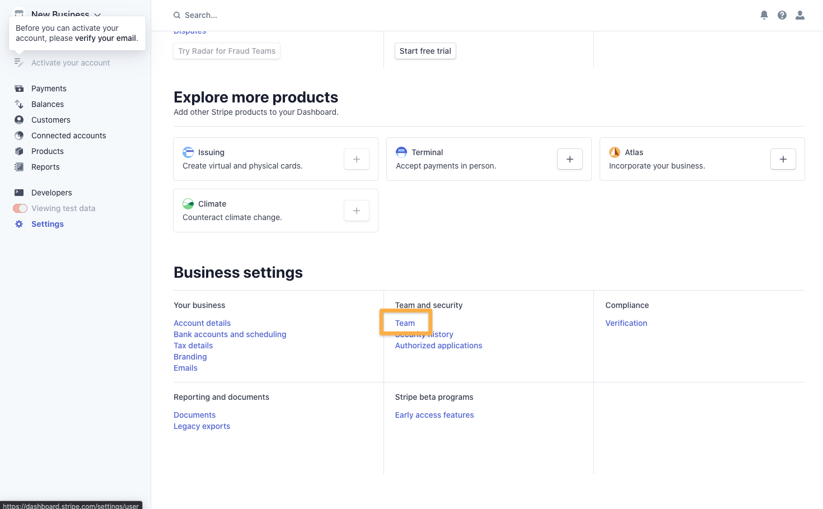
Task: Open the Account details link
Action: [202, 323]
